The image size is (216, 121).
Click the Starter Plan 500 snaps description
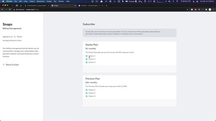click(110, 52)
